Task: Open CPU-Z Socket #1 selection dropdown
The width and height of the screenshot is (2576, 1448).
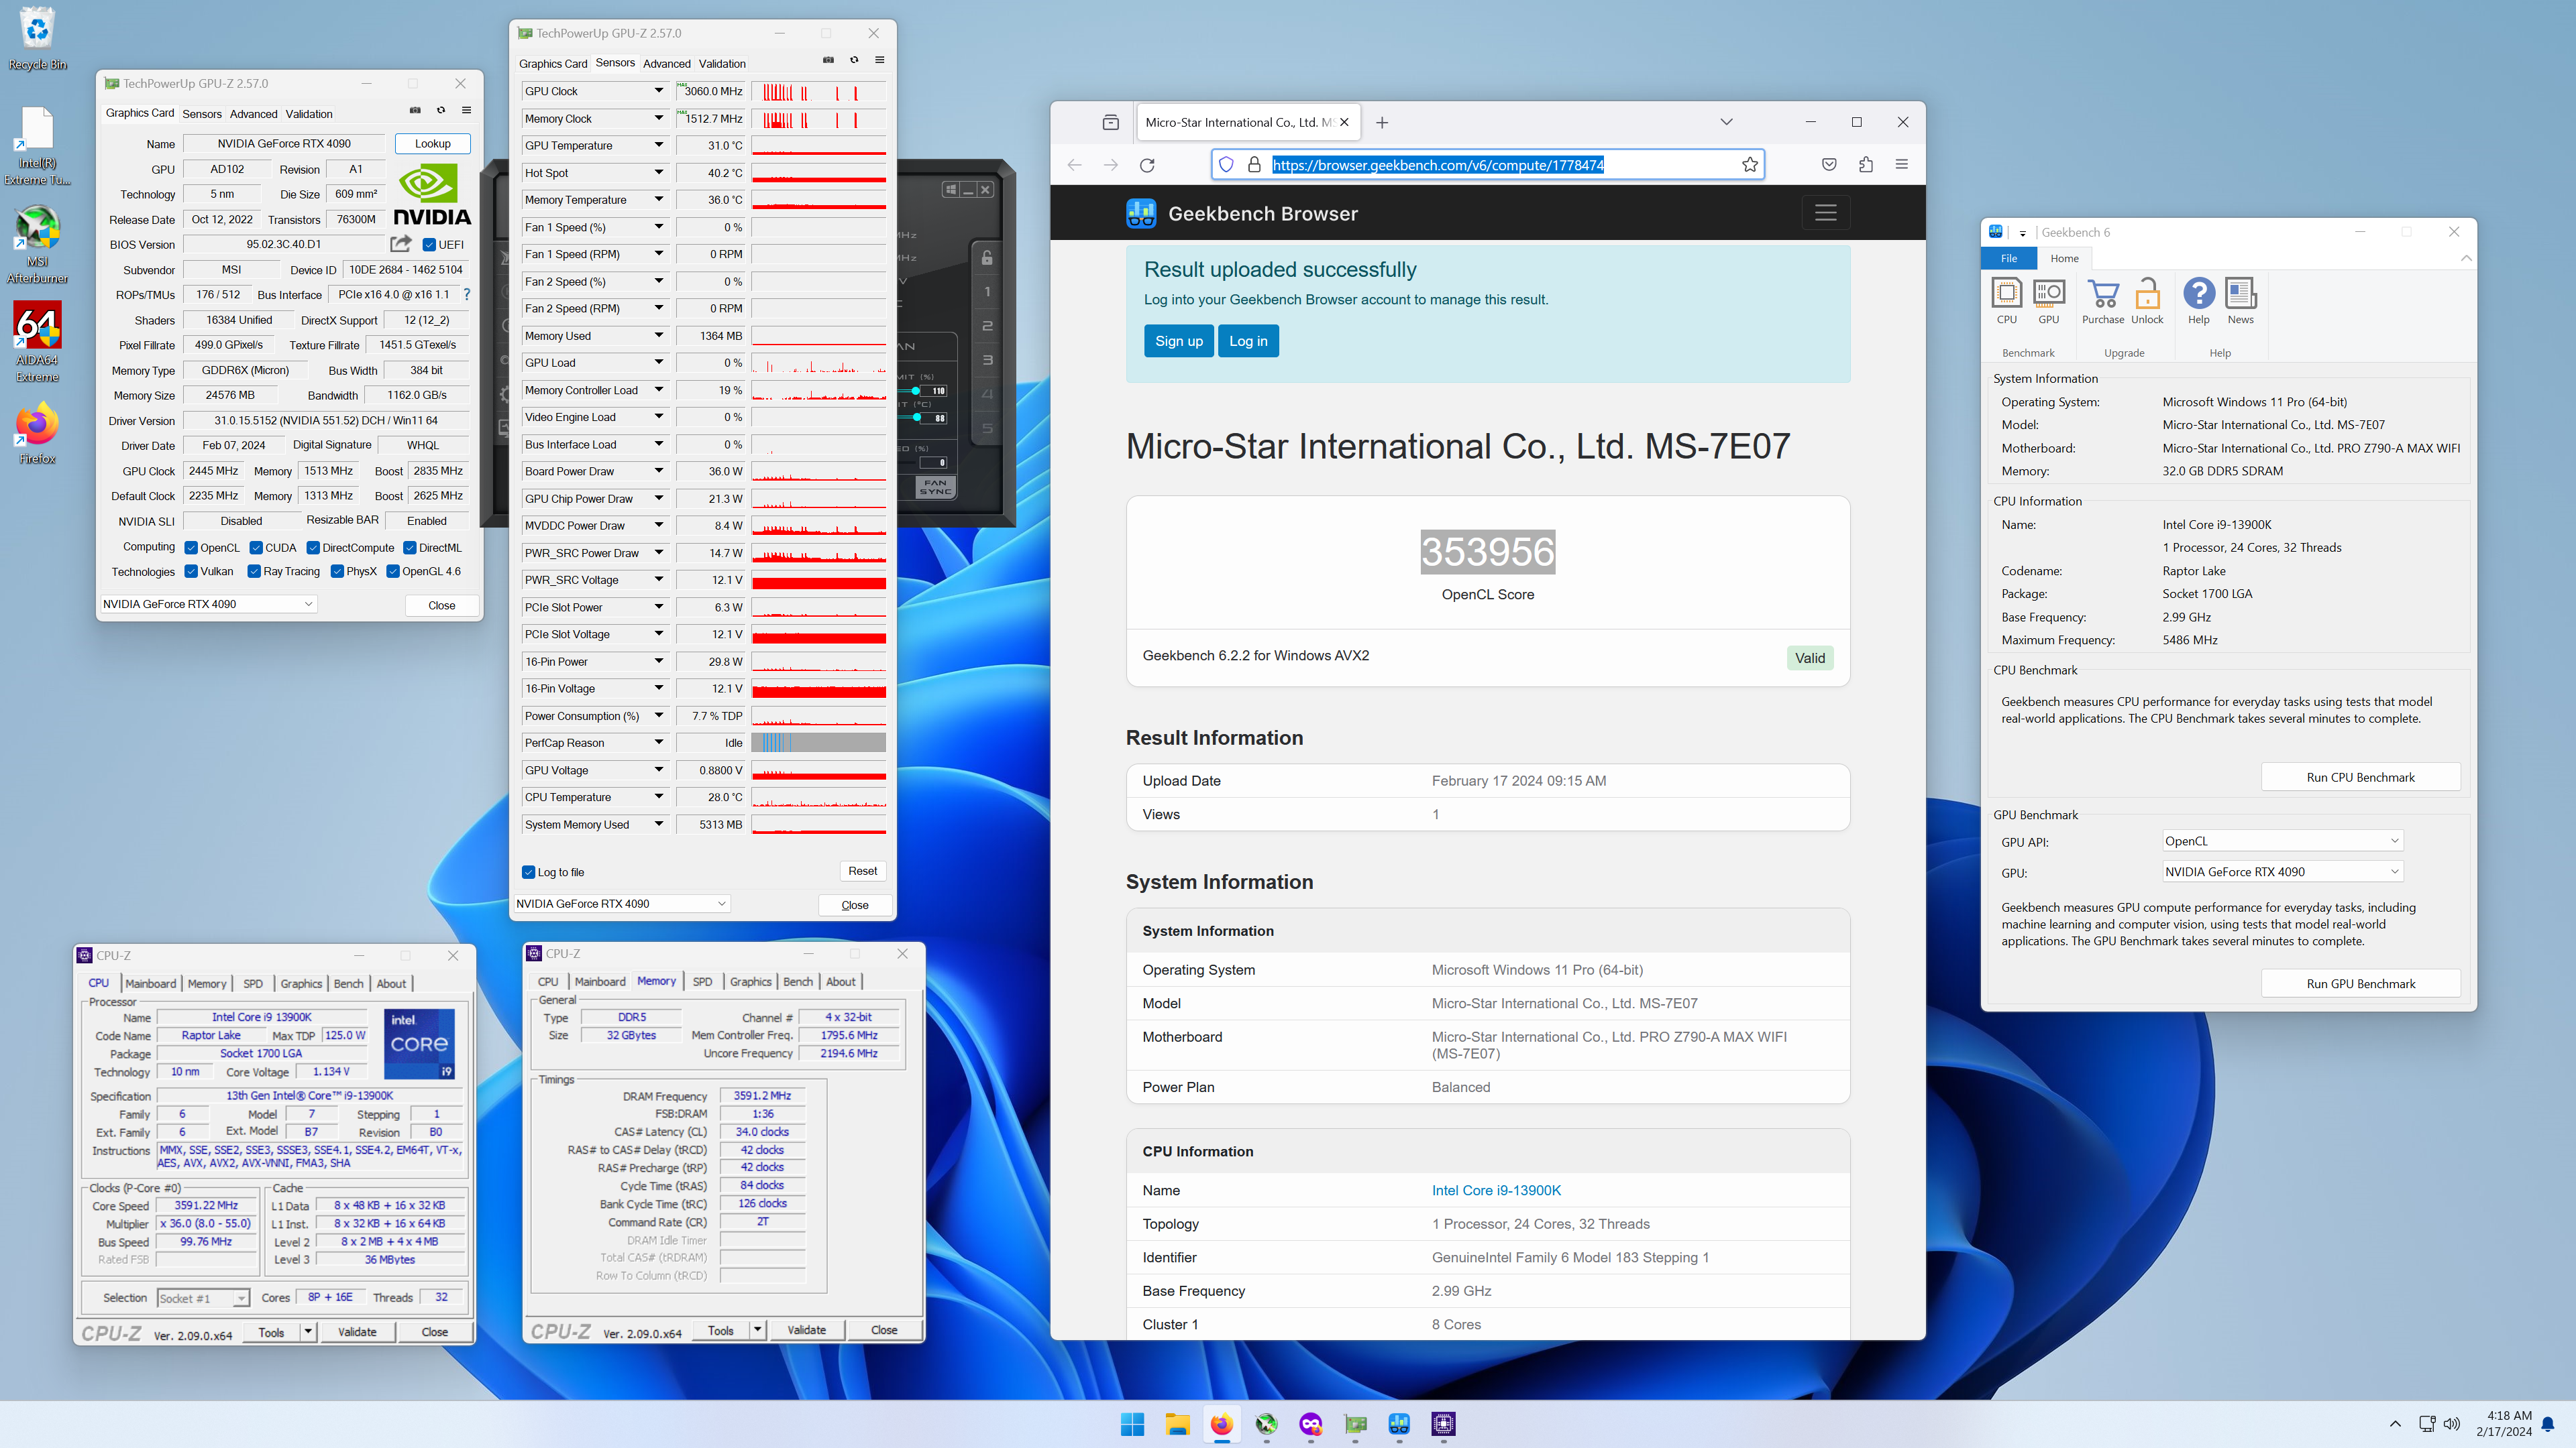Action: (x=203, y=1298)
